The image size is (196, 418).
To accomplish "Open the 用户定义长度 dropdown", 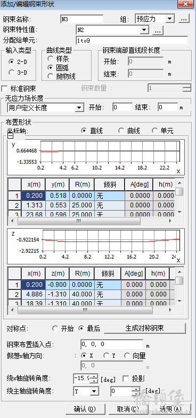I will coord(79,108).
